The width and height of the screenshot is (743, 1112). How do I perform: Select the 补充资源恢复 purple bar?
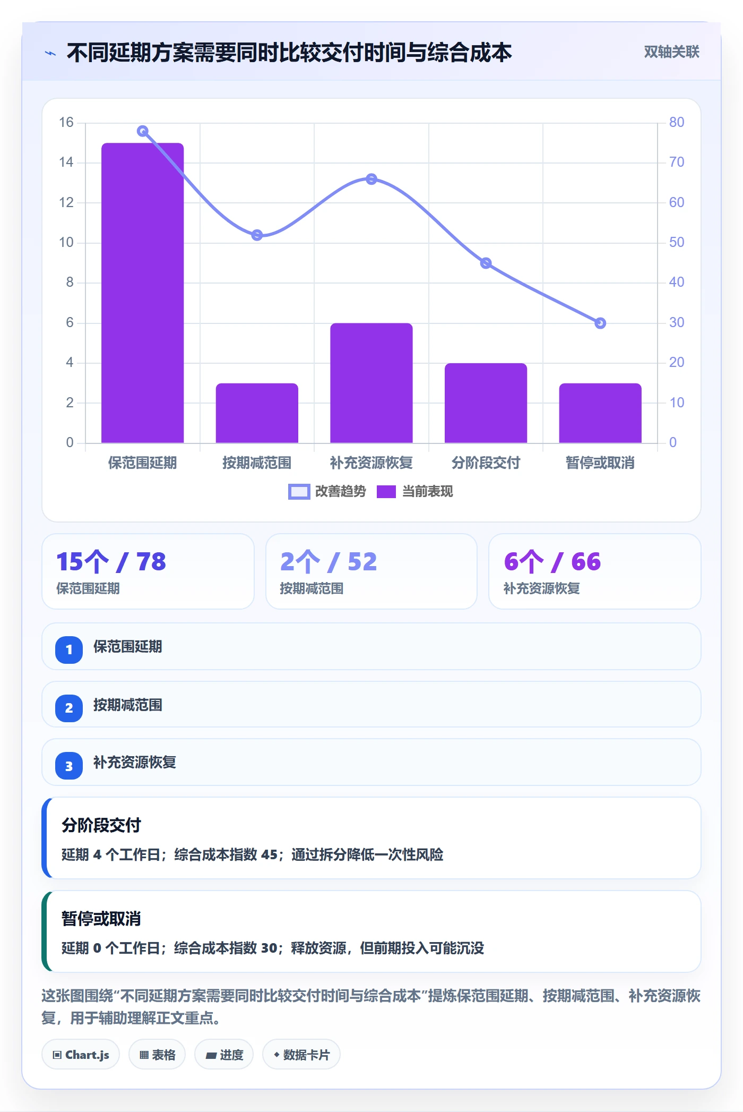tap(371, 383)
